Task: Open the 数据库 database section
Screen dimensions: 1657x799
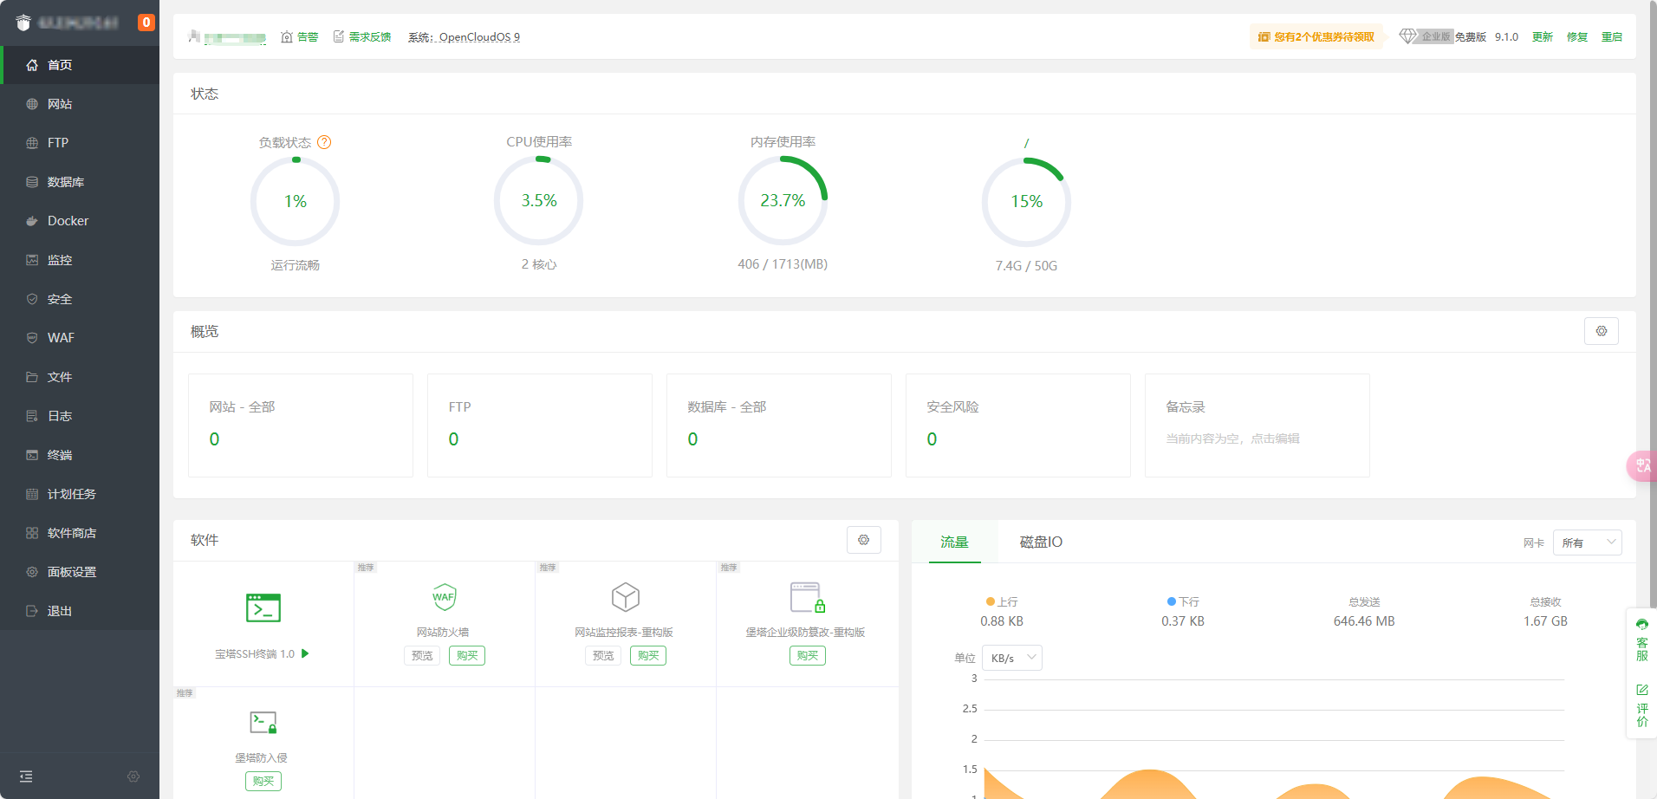Action: [80, 182]
